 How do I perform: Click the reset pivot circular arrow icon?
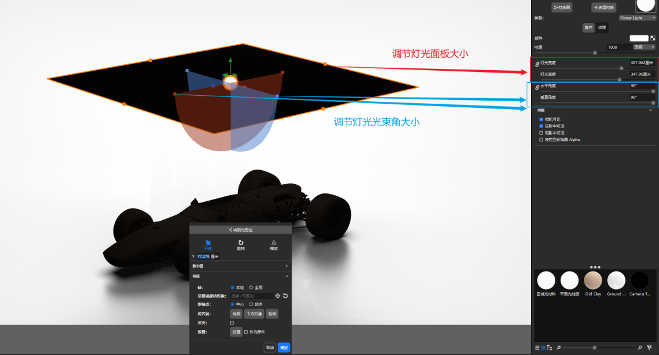coord(286,296)
